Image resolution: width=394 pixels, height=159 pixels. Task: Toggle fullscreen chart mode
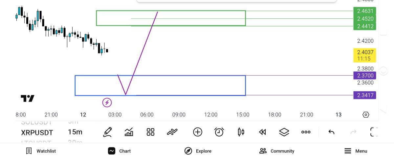[374, 132]
